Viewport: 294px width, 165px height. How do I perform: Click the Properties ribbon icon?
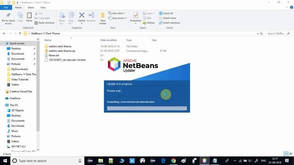coord(136,15)
